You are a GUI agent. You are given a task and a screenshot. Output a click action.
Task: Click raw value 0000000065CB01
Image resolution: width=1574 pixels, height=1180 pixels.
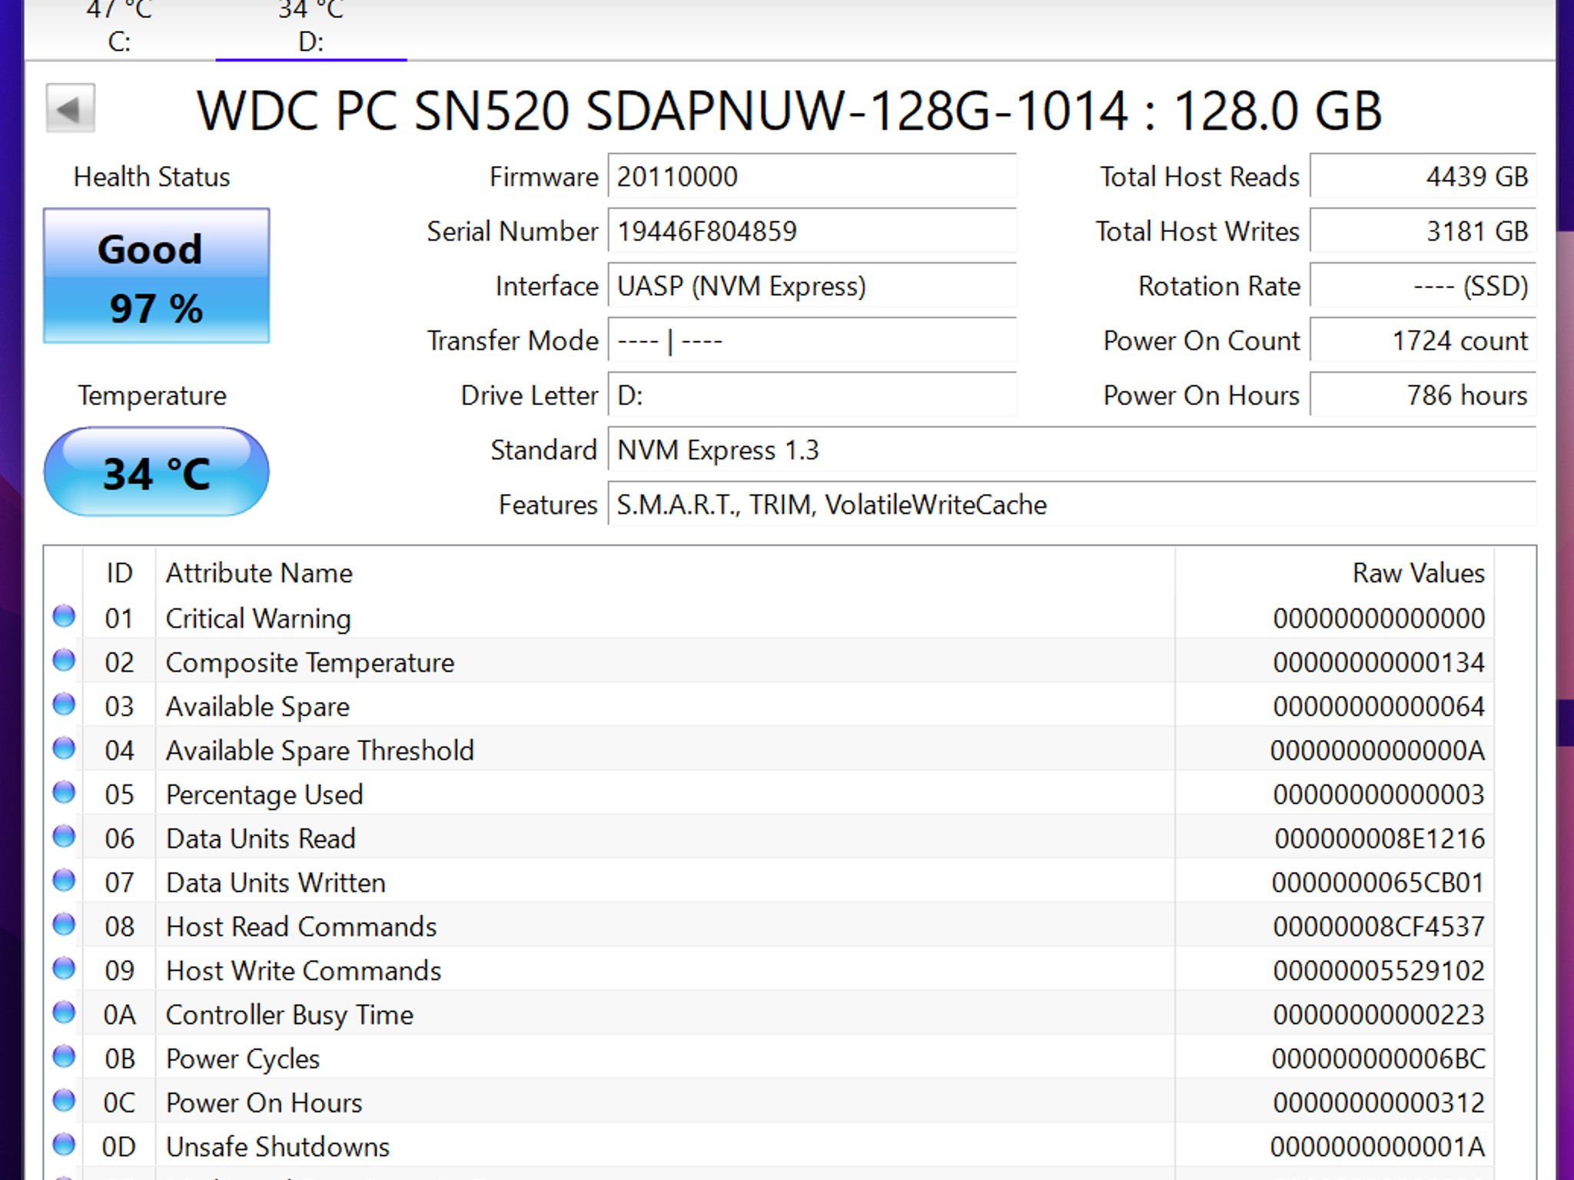[x=1378, y=883]
